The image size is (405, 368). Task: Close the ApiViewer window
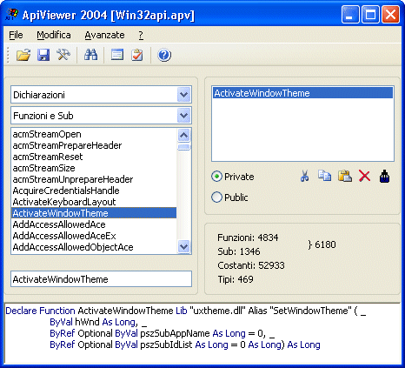pyautogui.click(x=390, y=14)
